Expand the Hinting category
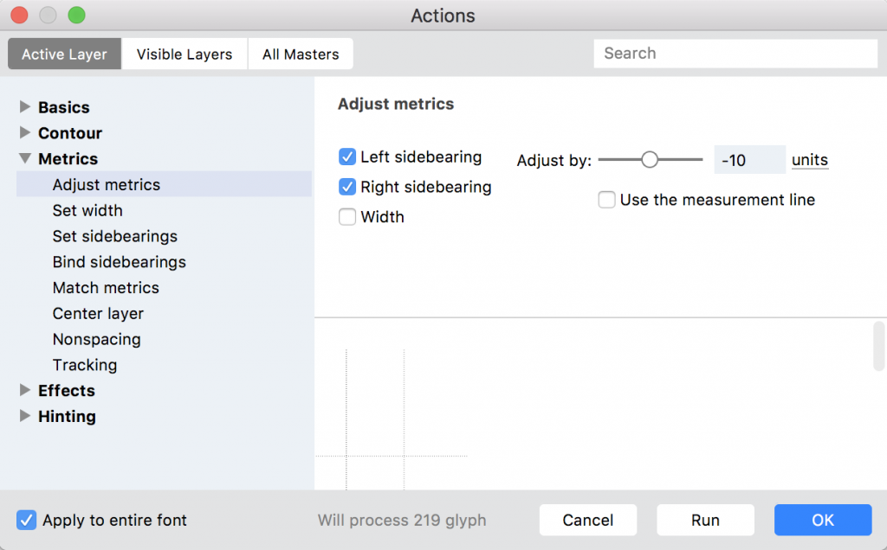This screenshot has width=887, height=550. point(25,417)
